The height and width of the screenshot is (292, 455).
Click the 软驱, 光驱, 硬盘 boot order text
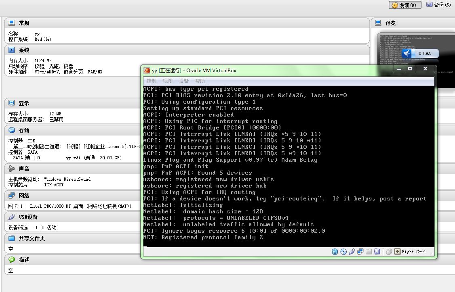pos(54,66)
